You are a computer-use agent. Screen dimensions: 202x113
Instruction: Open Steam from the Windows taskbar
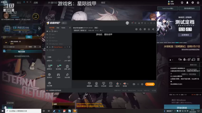click(54, 111)
